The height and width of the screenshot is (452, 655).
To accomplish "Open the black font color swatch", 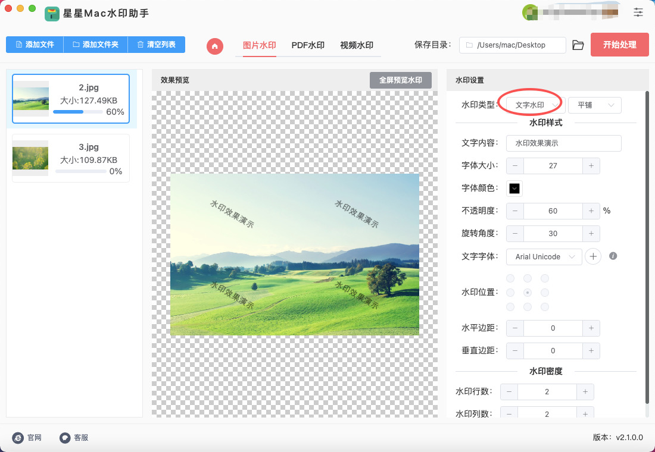I will pyautogui.click(x=514, y=189).
